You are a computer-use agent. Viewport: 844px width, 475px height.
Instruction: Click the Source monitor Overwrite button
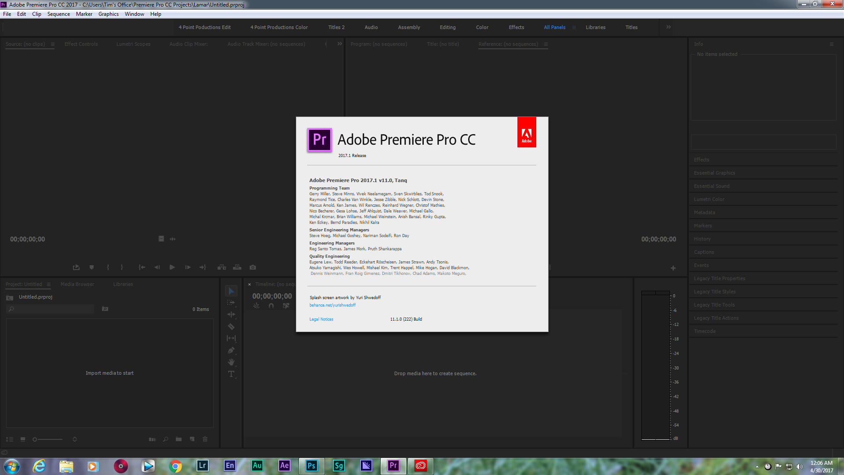(237, 267)
